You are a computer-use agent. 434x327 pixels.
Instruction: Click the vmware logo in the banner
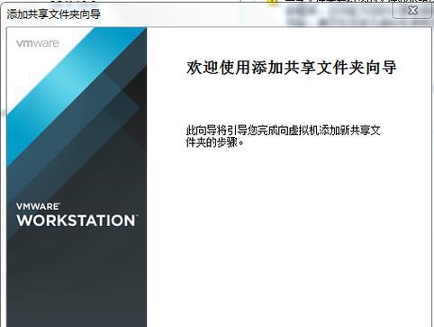[x=38, y=43]
